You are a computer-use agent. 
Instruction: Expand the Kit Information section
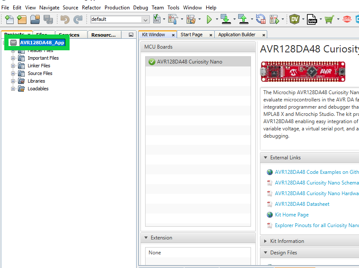pyautogui.click(x=266, y=241)
